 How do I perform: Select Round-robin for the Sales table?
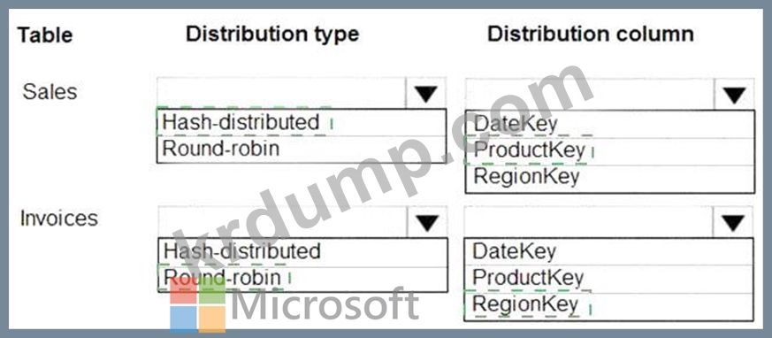tap(302, 150)
